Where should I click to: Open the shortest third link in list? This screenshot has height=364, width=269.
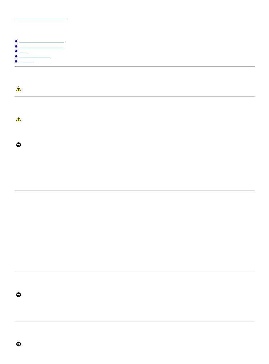coord(24,51)
